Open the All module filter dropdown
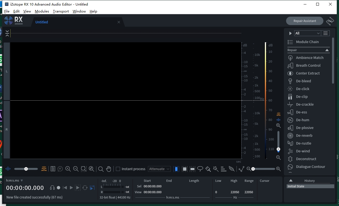339x206 pixels. pos(308,33)
